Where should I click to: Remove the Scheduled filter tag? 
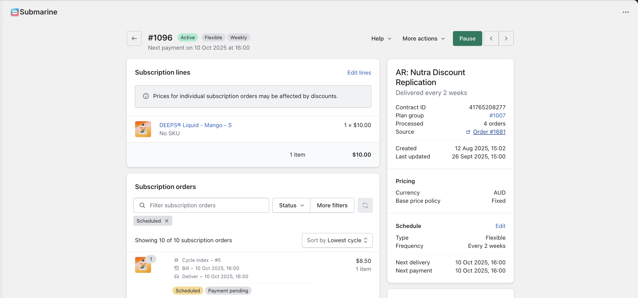click(x=167, y=221)
